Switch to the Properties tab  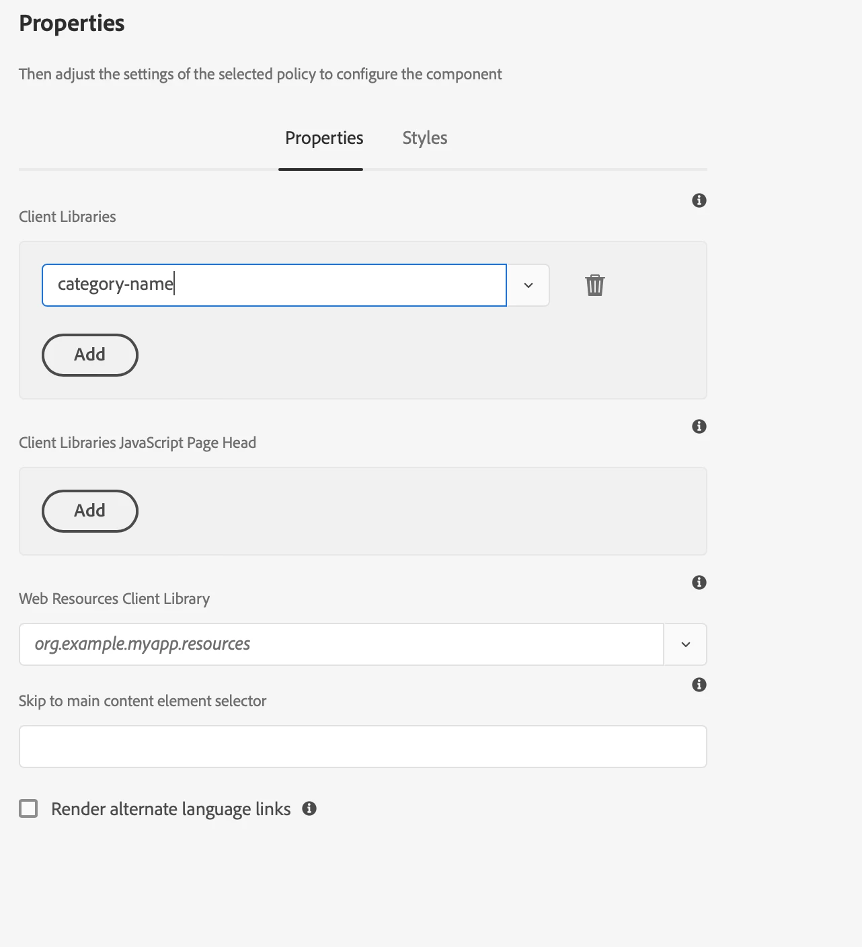[x=324, y=139]
